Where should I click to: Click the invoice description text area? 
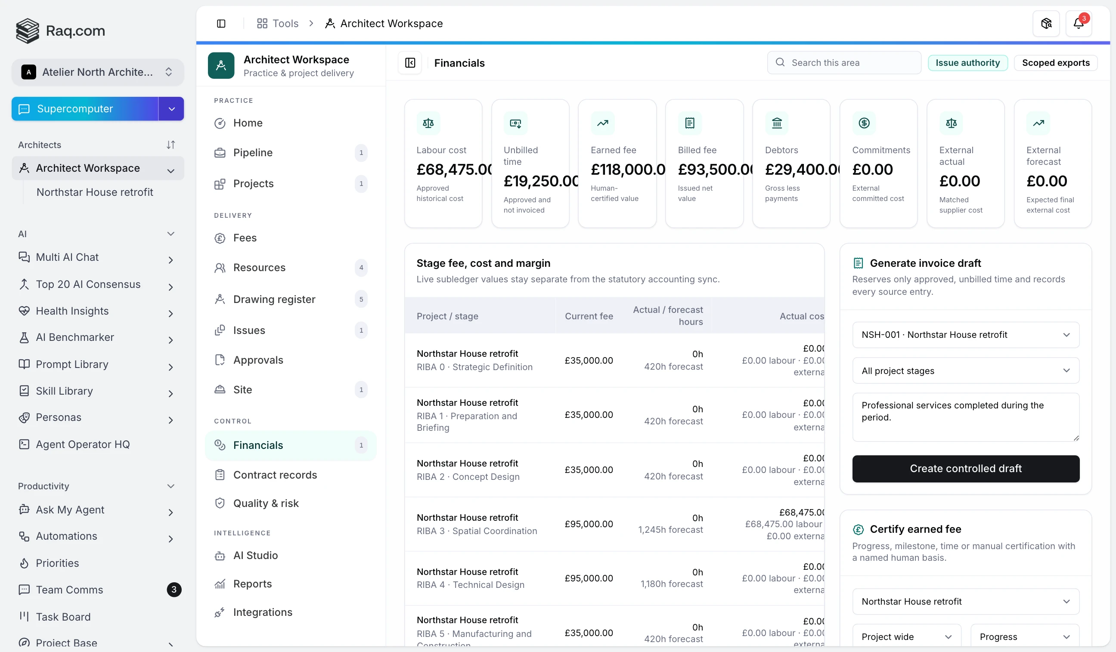click(965, 417)
